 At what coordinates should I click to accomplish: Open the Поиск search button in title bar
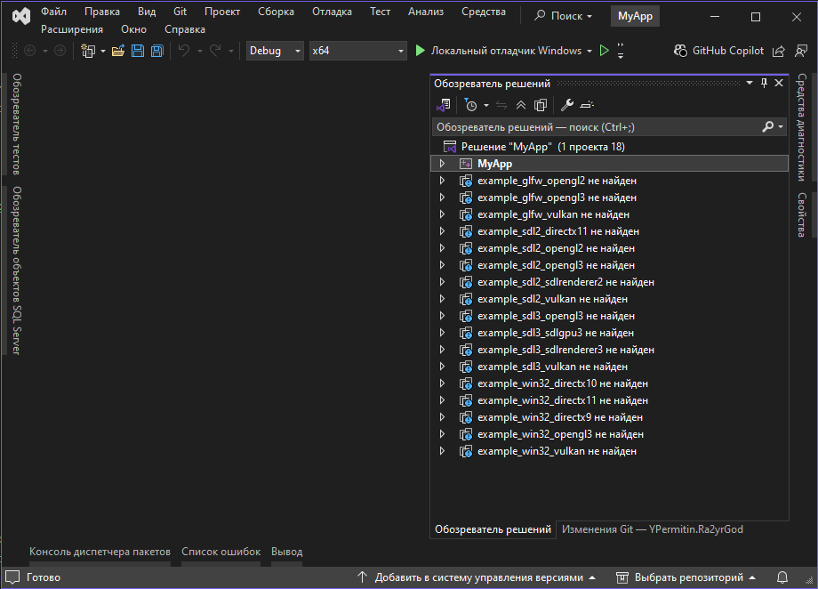coord(564,16)
